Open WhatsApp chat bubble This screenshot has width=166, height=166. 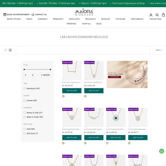pyautogui.click(x=162, y=151)
